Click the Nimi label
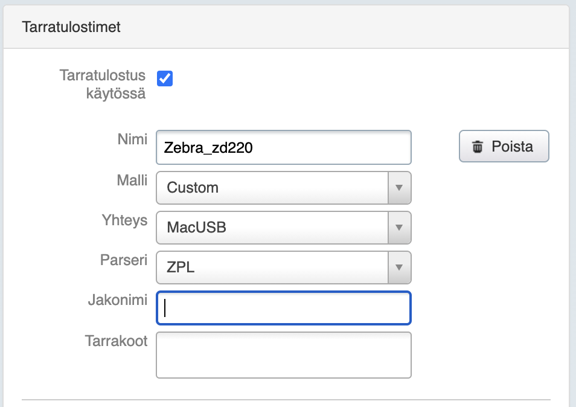The image size is (576, 407). (x=132, y=139)
